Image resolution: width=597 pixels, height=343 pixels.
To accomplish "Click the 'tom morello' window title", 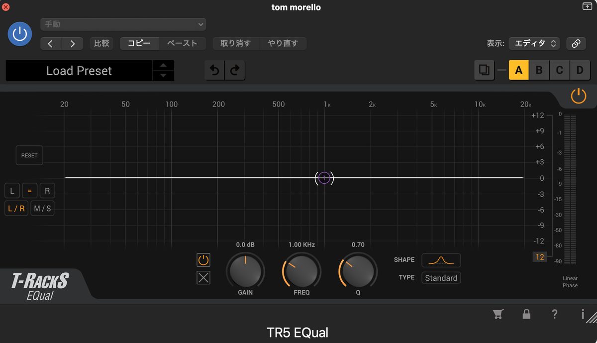I will pyautogui.click(x=296, y=7).
